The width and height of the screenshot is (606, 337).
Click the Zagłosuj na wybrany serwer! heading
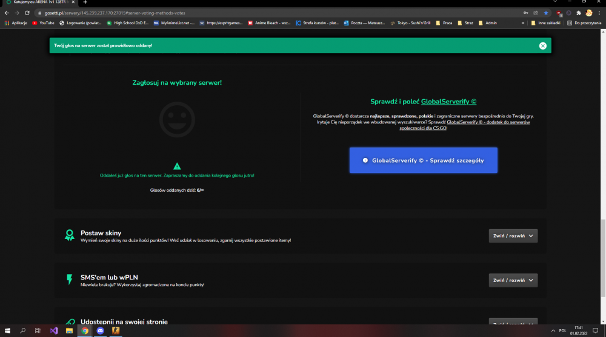(177, 83)
